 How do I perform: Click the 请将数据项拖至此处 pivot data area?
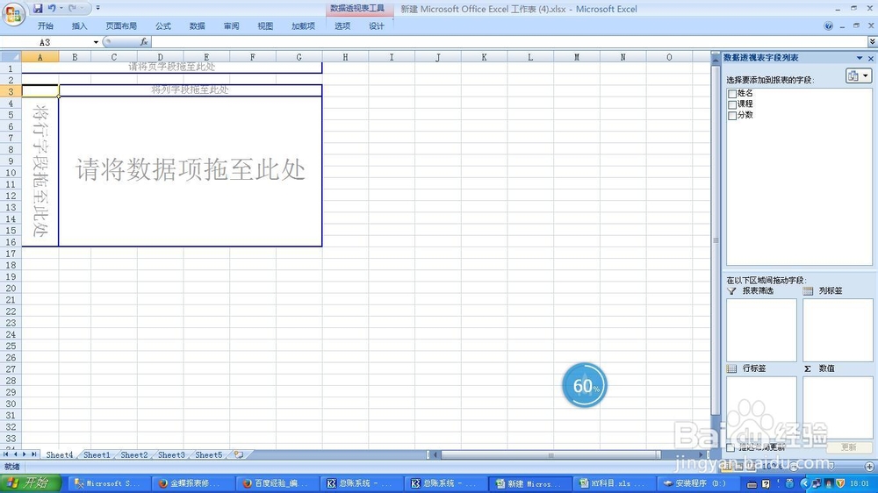tap(191, 171)
